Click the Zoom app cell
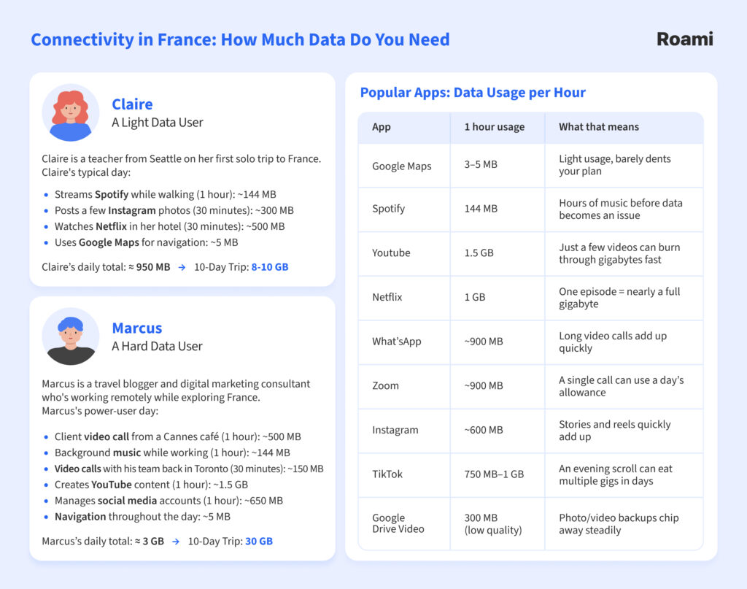The image size is (747, 589). tap(385, 386)
